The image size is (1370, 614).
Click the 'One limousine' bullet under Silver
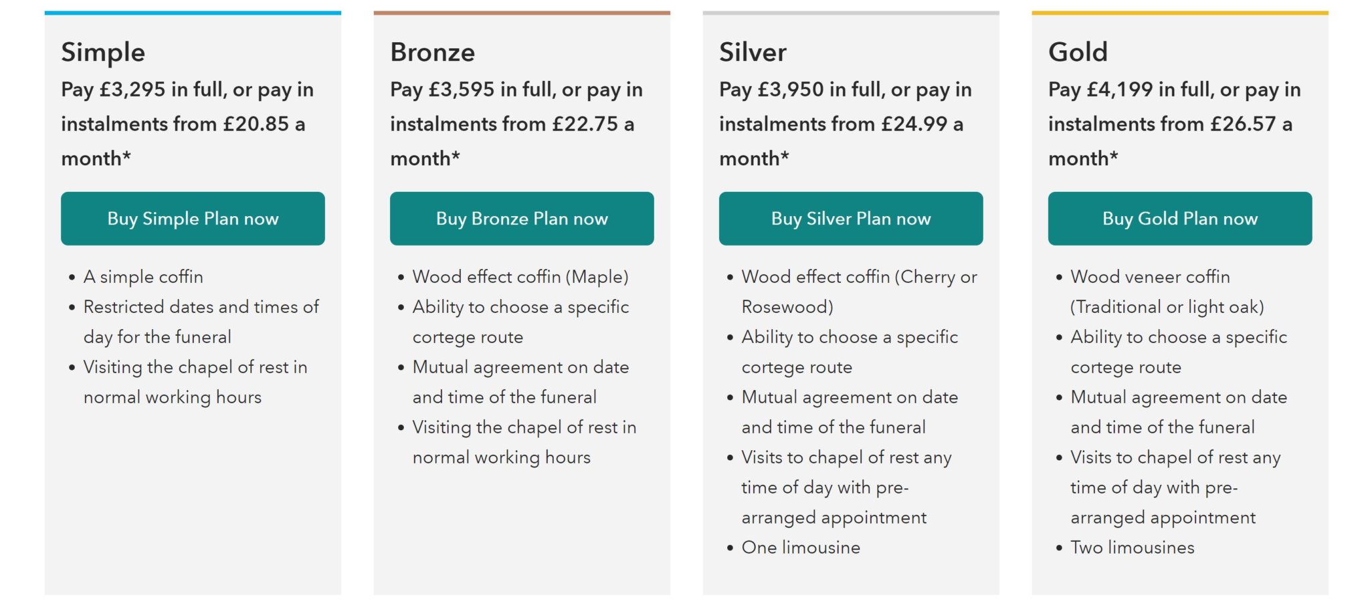[801, 547]
